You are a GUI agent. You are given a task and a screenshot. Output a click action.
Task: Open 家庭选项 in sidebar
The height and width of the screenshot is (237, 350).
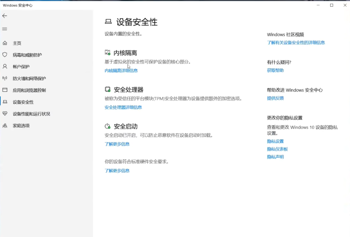21,126
